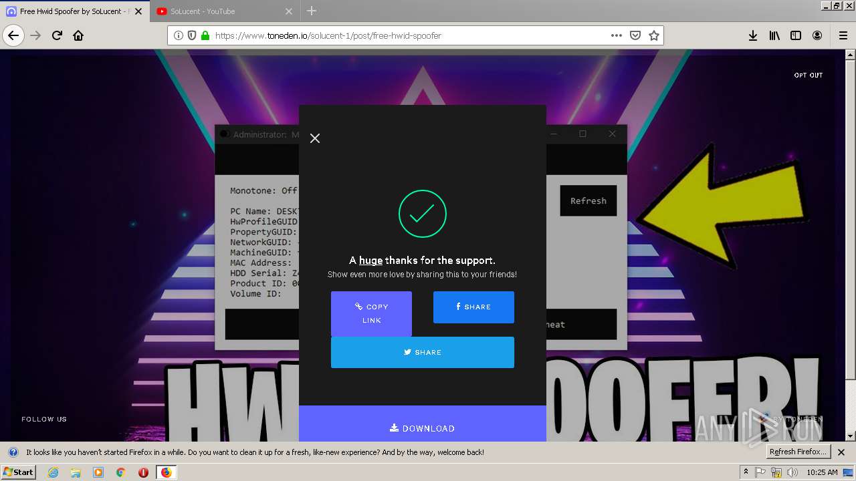This screenshot has width=856, height=481.
Task: Click Follow Us text
Action: [x=44, y=420]
